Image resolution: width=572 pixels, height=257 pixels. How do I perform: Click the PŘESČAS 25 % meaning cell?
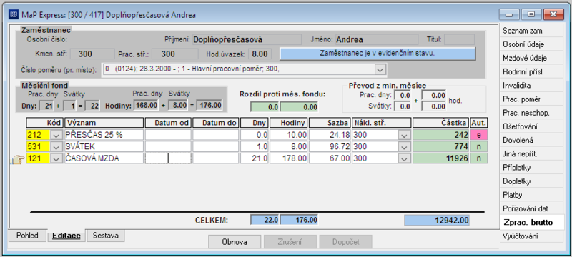pos(104,135)
